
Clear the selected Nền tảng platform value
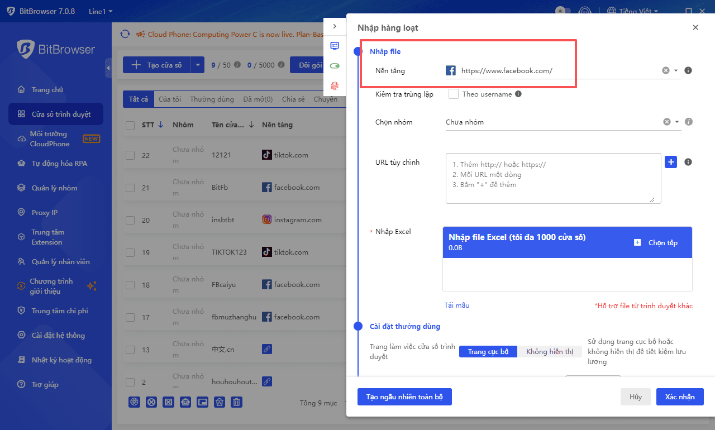666,70
